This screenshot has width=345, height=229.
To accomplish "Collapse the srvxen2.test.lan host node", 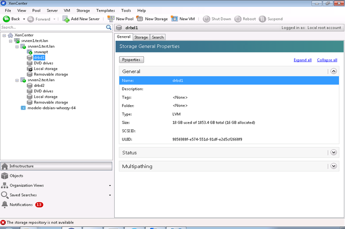I will click(x=17, y=80).
